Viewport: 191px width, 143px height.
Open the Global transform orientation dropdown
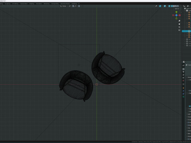click(x=64, y=6)
